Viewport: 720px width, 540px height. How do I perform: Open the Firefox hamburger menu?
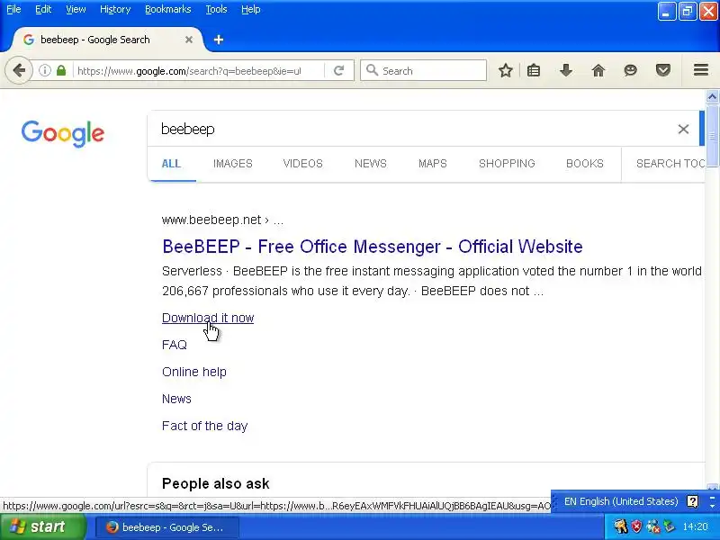click(x=701, y=70)
